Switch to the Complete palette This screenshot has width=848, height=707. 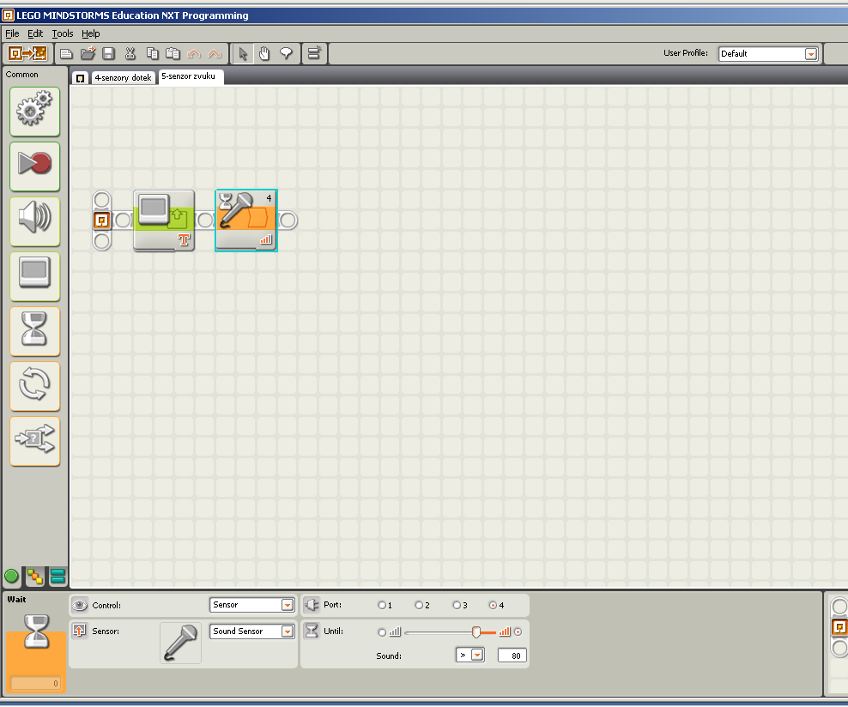[x=35, y=577]
